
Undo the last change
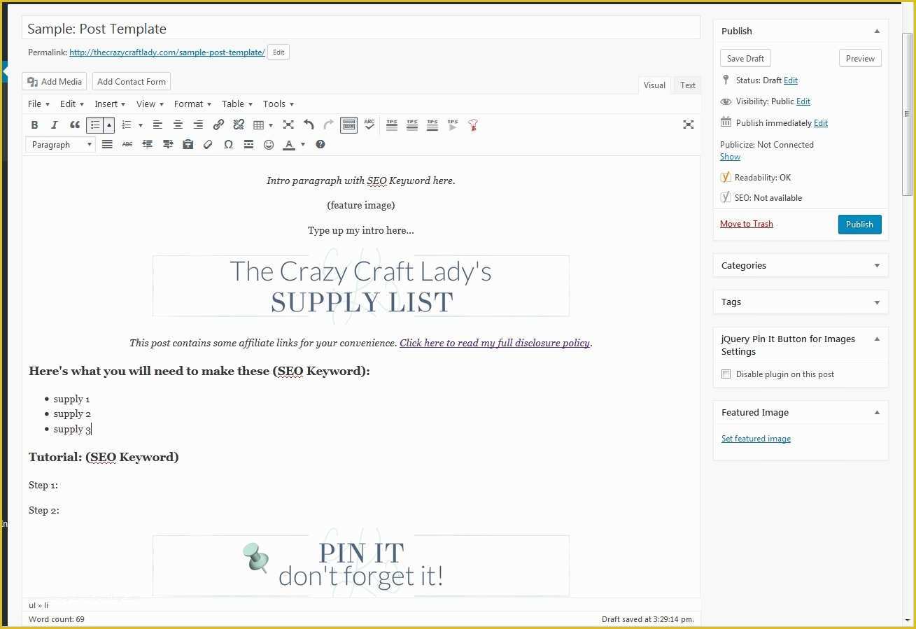[x=309, y=125]
